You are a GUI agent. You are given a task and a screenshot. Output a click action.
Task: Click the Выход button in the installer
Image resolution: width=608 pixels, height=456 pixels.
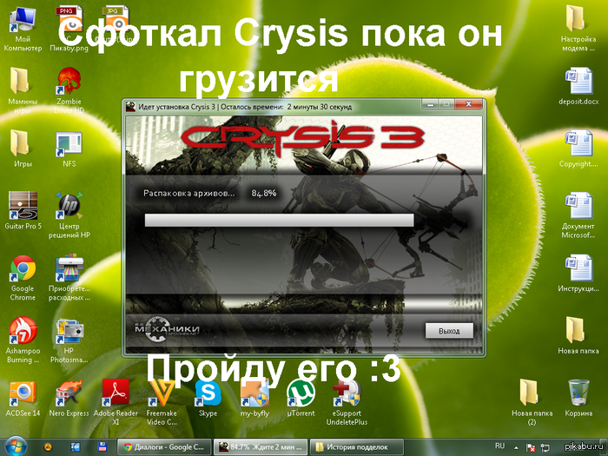click(449, 331)
